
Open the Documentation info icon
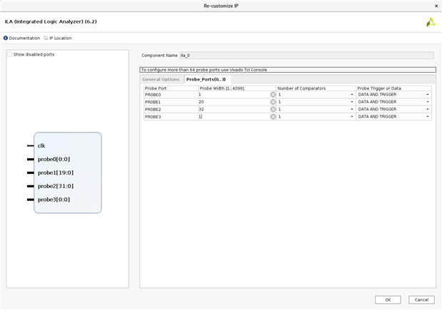[6, 38]
